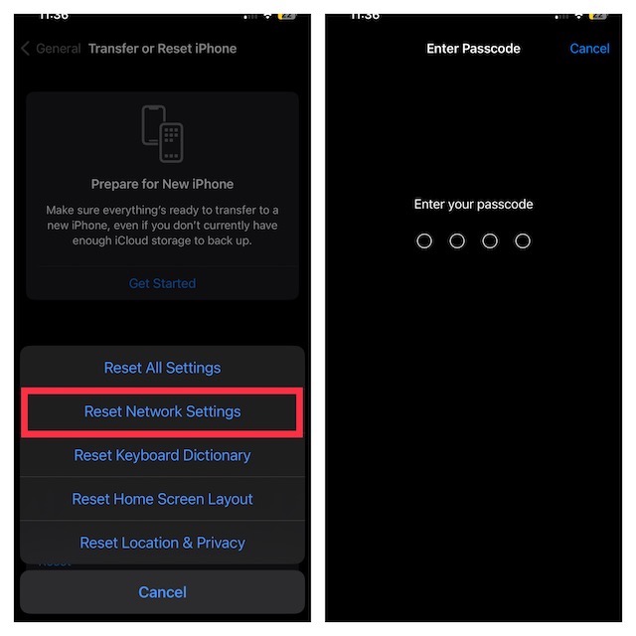Cancel the Enter Passcode screen
This screenshot has width=636, height=636.
[589, 49]
